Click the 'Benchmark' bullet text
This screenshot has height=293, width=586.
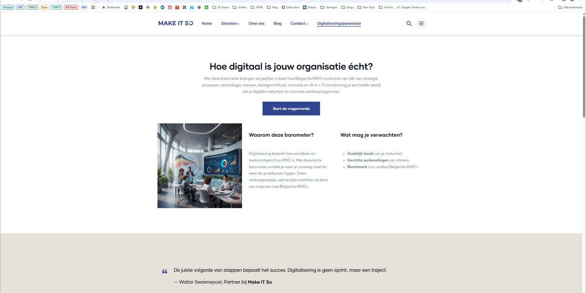point(357,167)
